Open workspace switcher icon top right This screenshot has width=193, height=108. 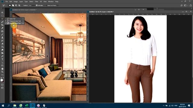(185, 5)
